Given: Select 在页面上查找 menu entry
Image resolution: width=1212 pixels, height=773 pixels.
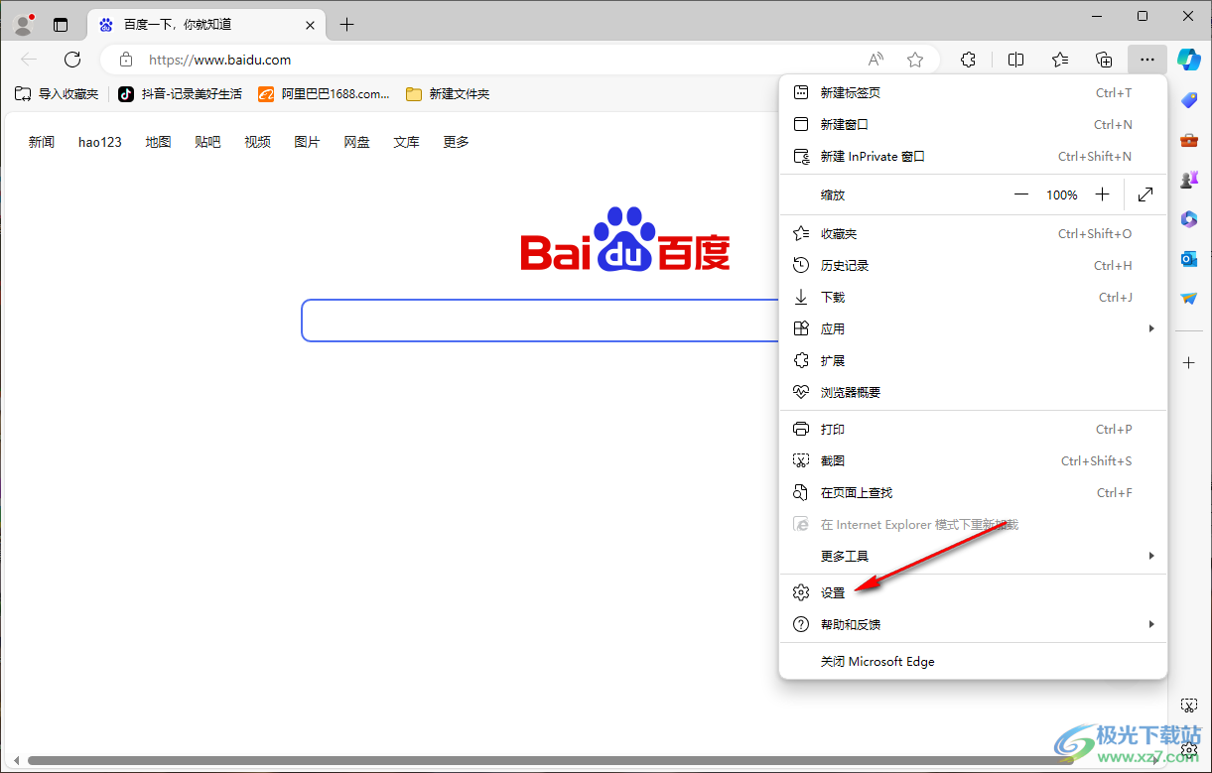Looking at the screenshot, I should pos(974,492).
